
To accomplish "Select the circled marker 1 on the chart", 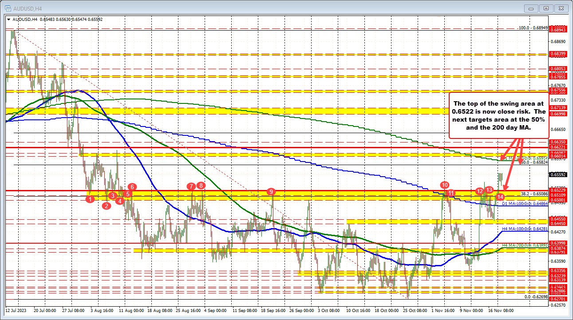I will (x=91, y=199).
